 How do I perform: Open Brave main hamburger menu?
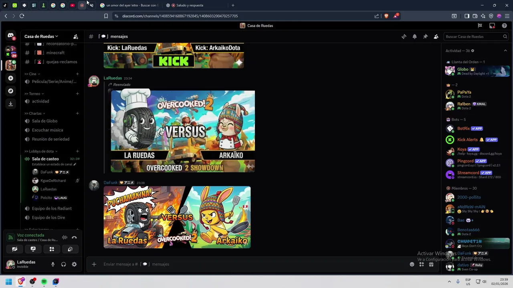tap(507, 16)
